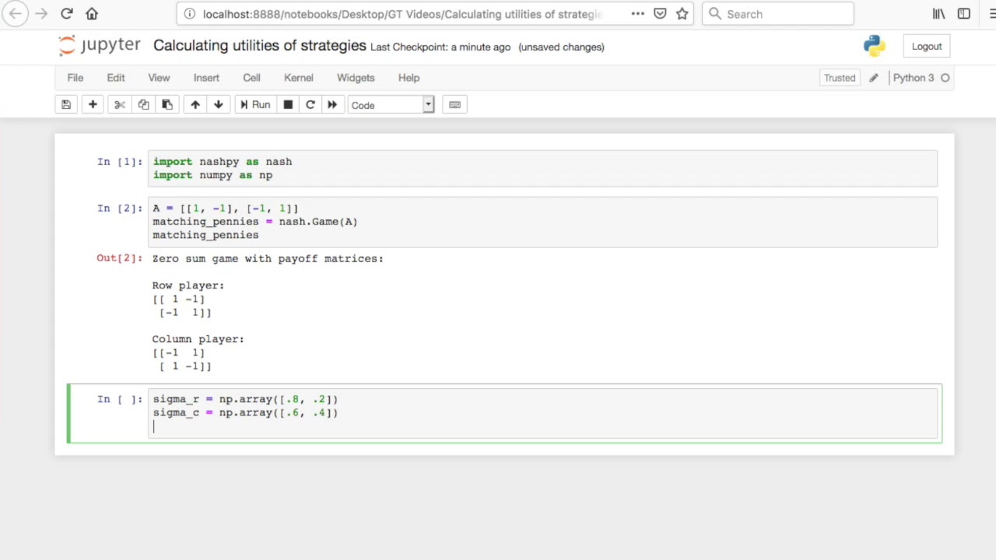Open the command palette keyboard icon
This screenshot has width=996, height=560.
[x=455, y=105]
